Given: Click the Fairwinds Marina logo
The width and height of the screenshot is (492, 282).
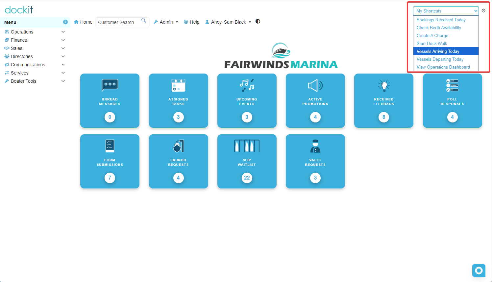Looking at the screenshot, I should 281,55.
